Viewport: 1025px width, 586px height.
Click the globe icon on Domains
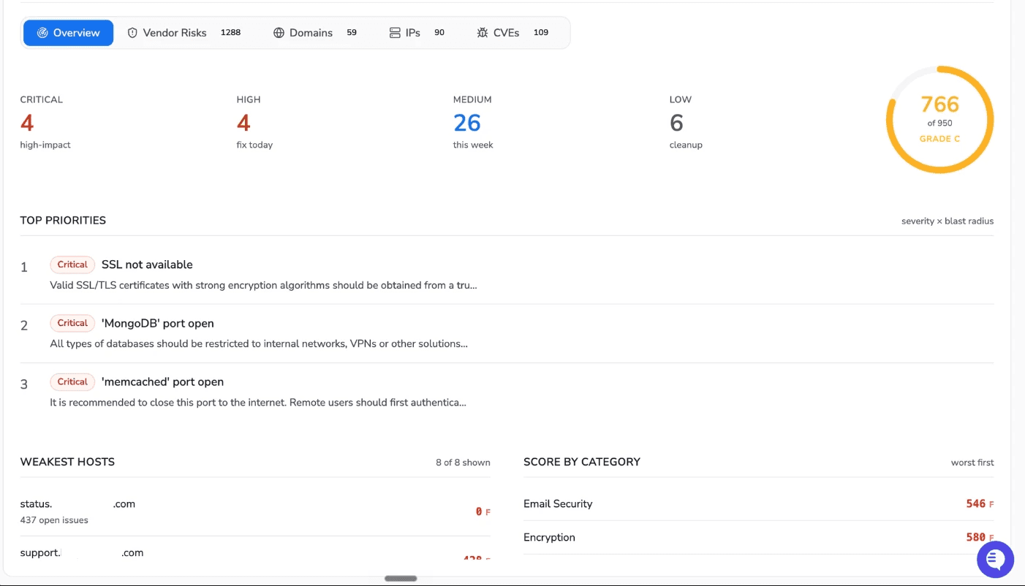click(279, 33)
